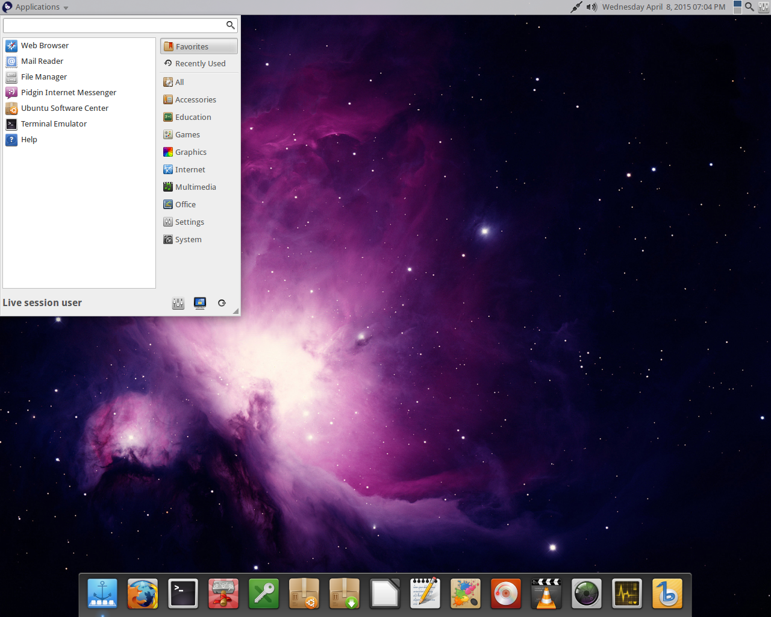Click the log out icon in the menu
Viewport: 771px width, 617px height.
pos(222,303)
